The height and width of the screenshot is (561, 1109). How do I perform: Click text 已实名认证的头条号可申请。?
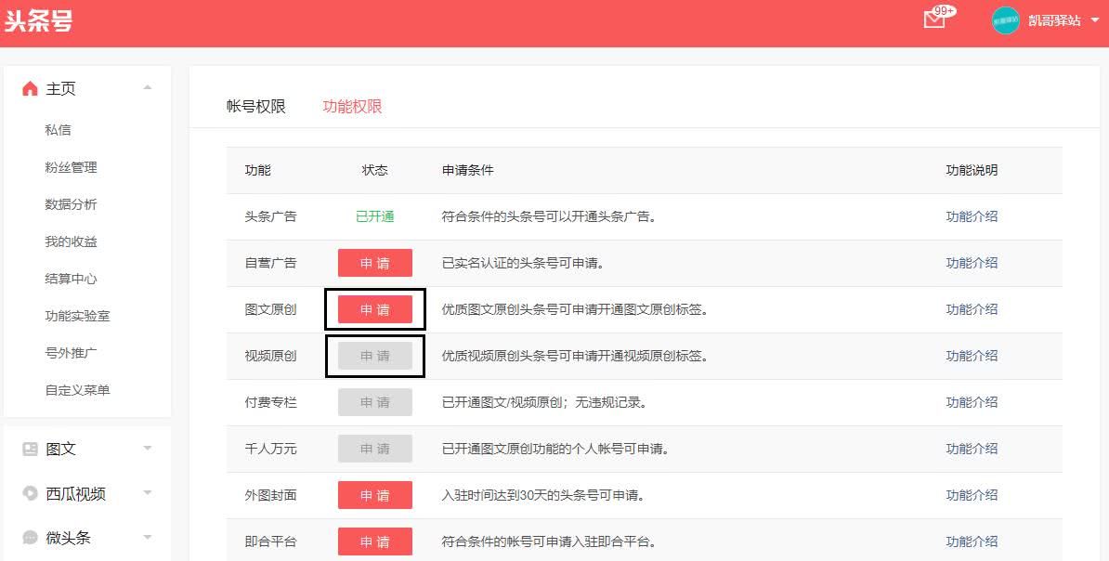523,263
